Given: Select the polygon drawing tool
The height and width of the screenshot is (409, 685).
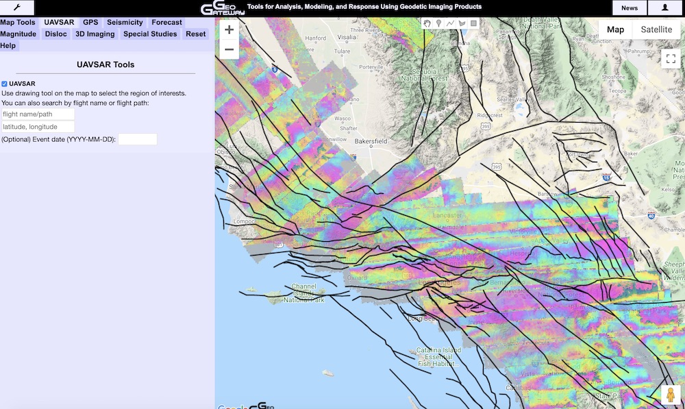Looking at the screenshot, I should point(462,23).
